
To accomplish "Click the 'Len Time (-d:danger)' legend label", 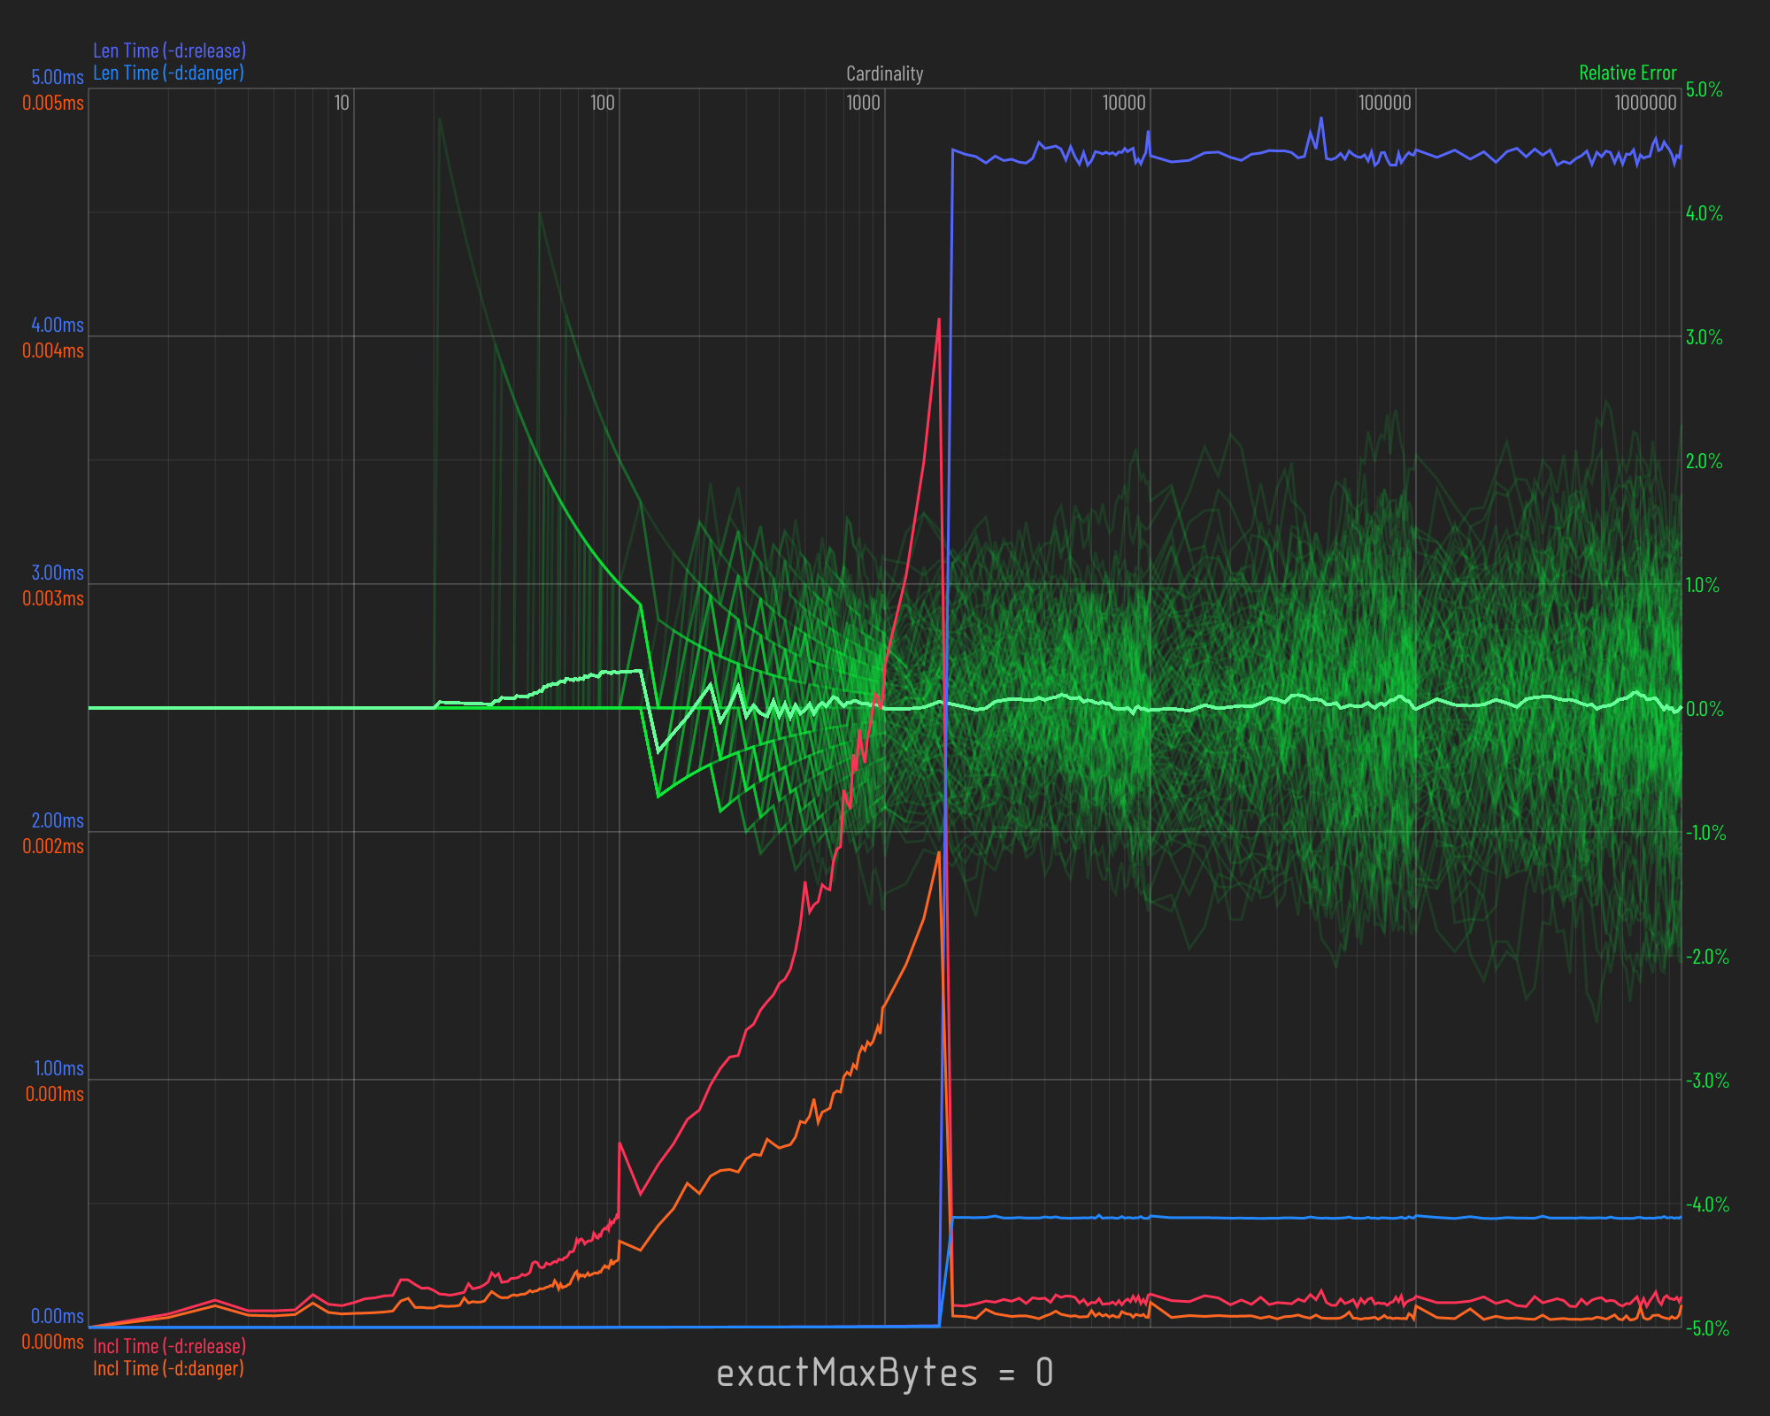I will click(x=168, y=73).
